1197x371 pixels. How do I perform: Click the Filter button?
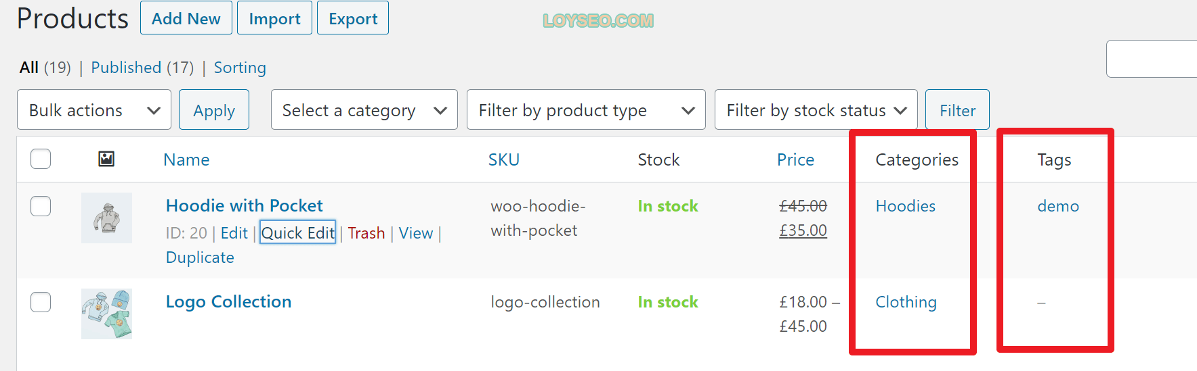coord(957,109)
